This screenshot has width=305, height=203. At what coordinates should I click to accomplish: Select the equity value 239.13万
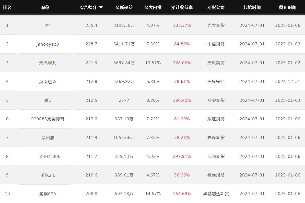click(x=124, y=156)
